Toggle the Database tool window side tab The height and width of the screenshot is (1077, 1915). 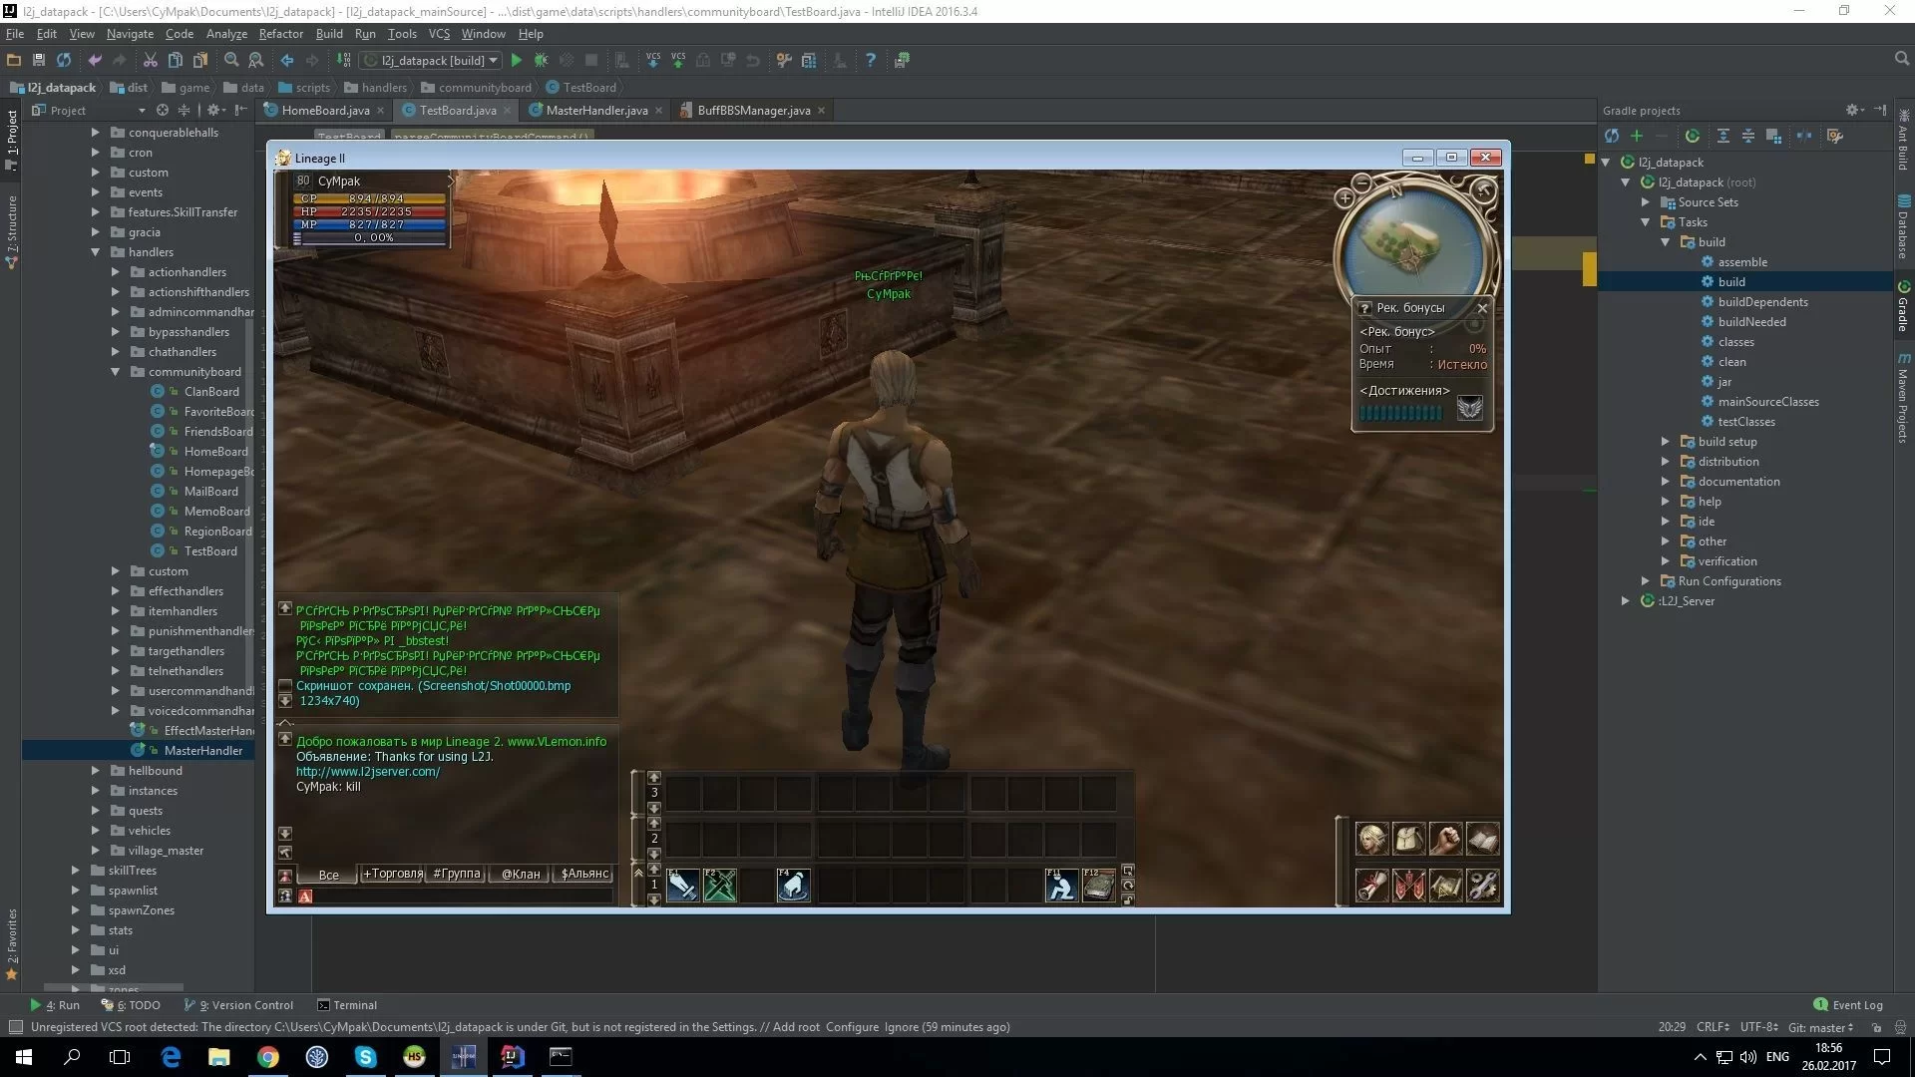1903,227
